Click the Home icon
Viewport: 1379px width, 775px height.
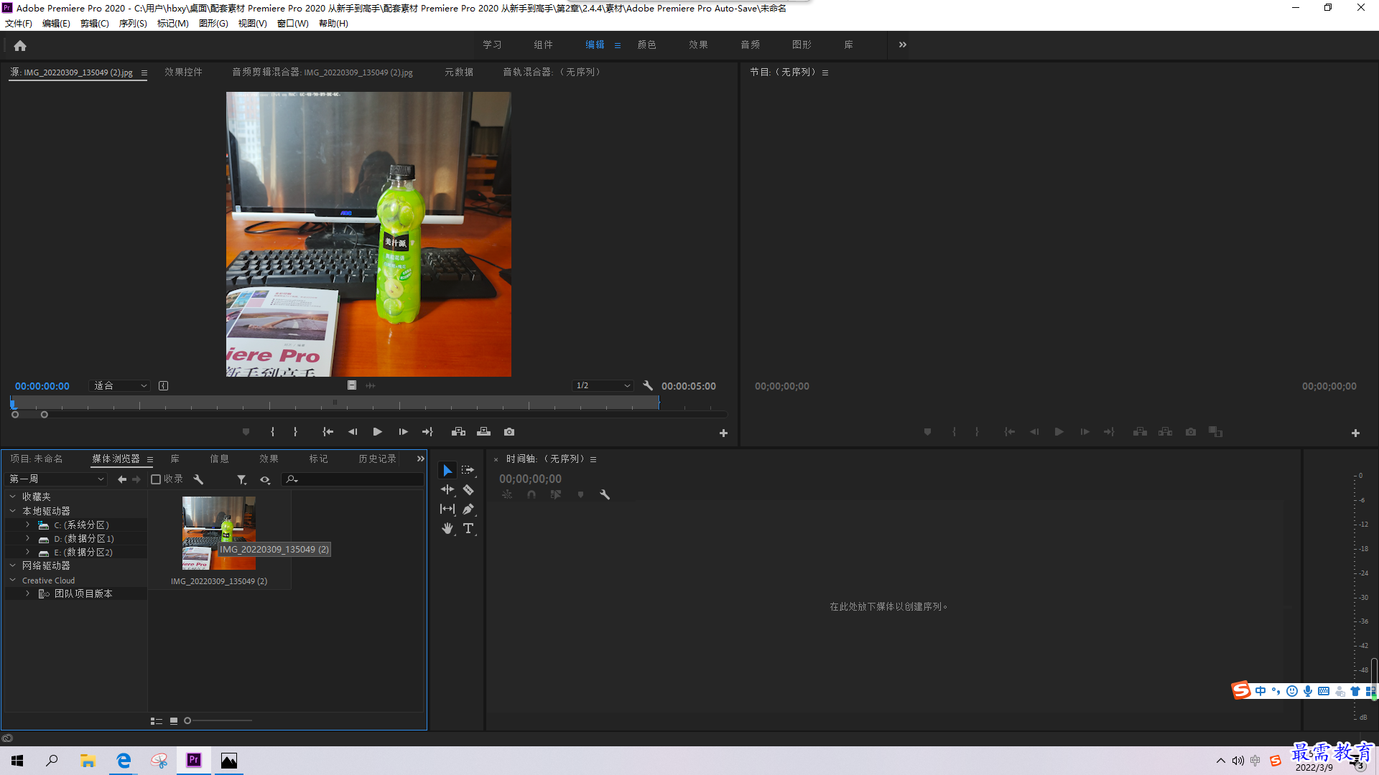click(x=20, y=45)
